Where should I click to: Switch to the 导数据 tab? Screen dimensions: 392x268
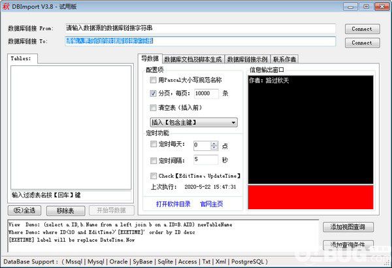pos(150,59)
